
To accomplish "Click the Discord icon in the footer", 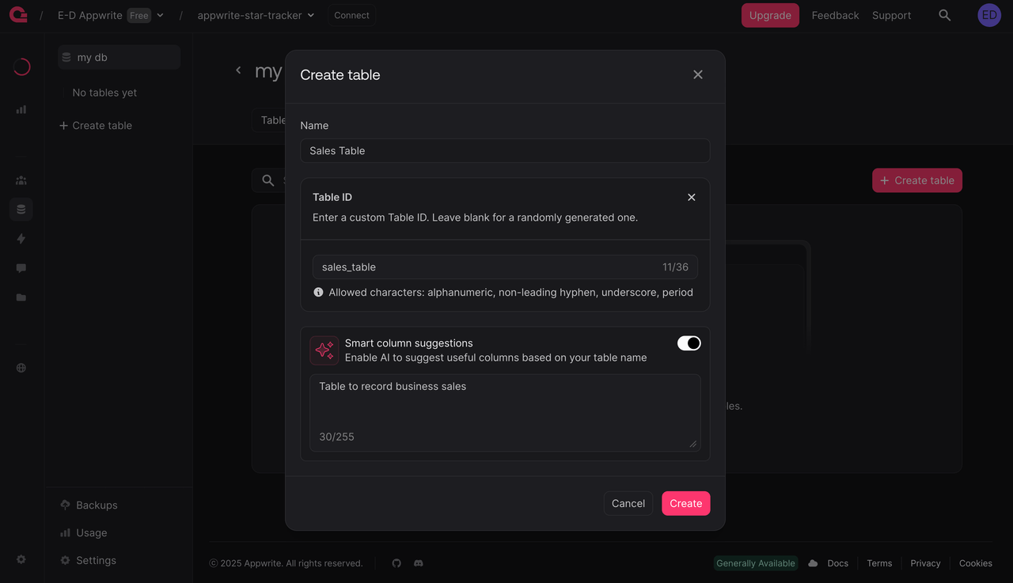I will [418, 562].
